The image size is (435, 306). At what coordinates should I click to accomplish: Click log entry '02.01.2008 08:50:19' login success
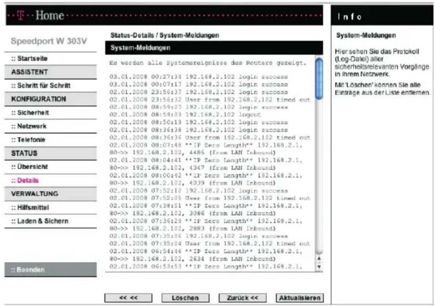(x=198, y=123)
